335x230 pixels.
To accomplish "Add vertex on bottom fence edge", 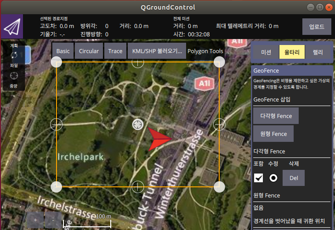I will (137, 187).
